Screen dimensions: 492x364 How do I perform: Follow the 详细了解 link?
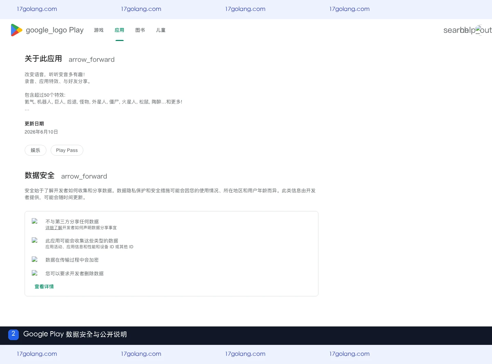[54, 228]
